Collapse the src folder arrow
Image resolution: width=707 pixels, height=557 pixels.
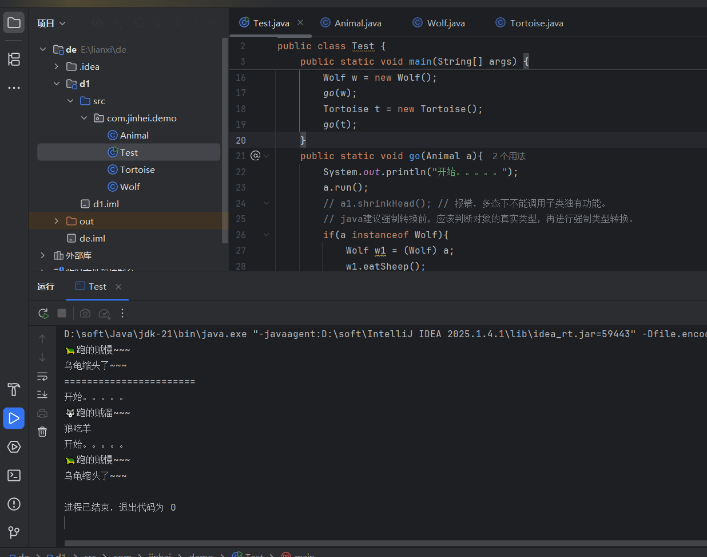(x=70, y=101)
